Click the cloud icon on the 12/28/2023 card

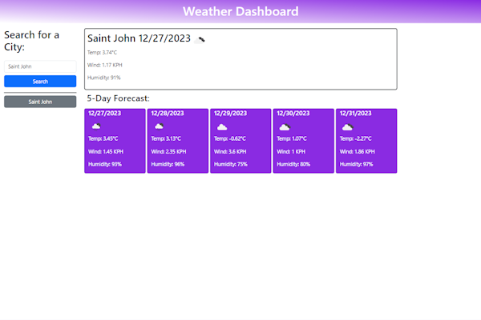(159, 126)
